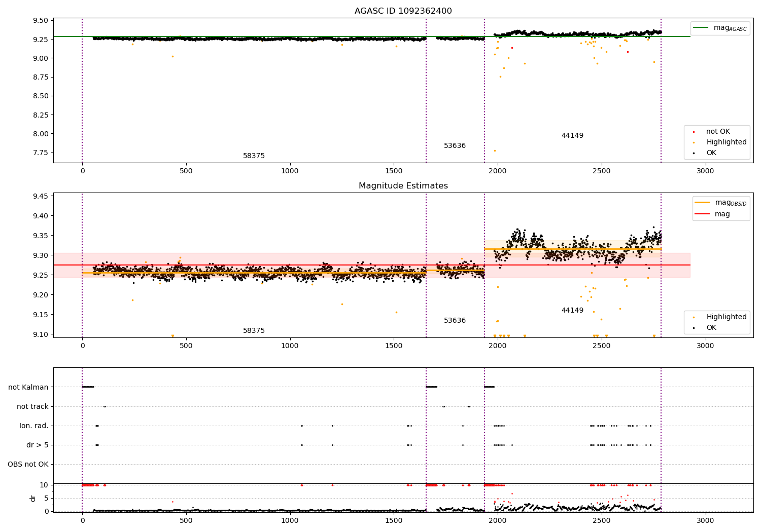The height and width of the screenshot is (532, 761).
Task: Click the 9.20 y-axis tick label
Action: (x=41, y=295)
